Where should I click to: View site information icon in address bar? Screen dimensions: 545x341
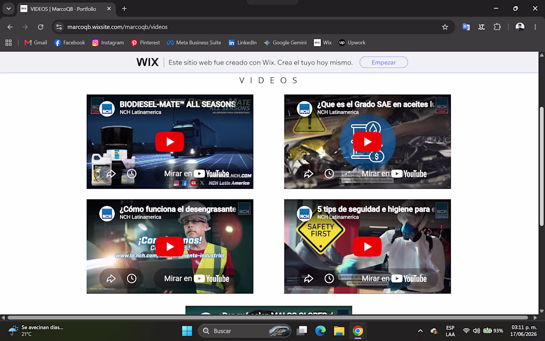(x=59, y=27)
